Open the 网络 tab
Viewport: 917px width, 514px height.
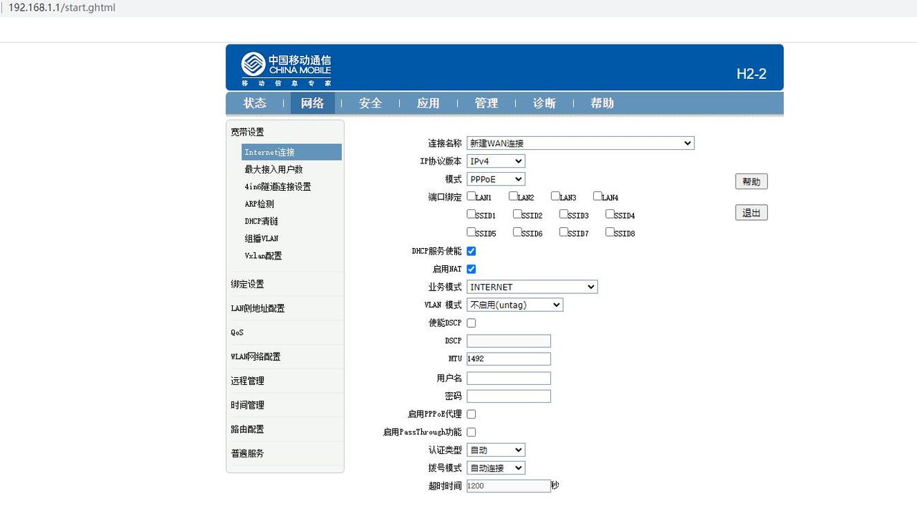coord(312,103)
